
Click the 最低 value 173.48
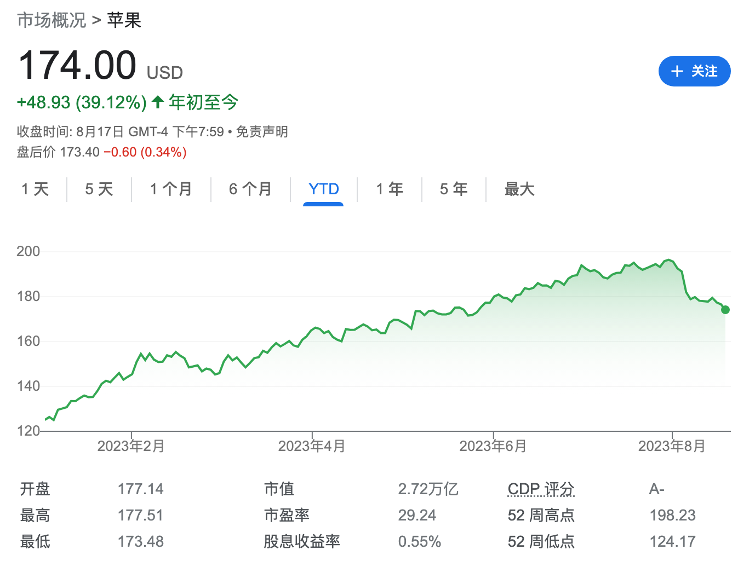(141, 541)
